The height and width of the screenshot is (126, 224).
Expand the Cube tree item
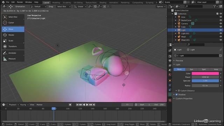[176, 27]
